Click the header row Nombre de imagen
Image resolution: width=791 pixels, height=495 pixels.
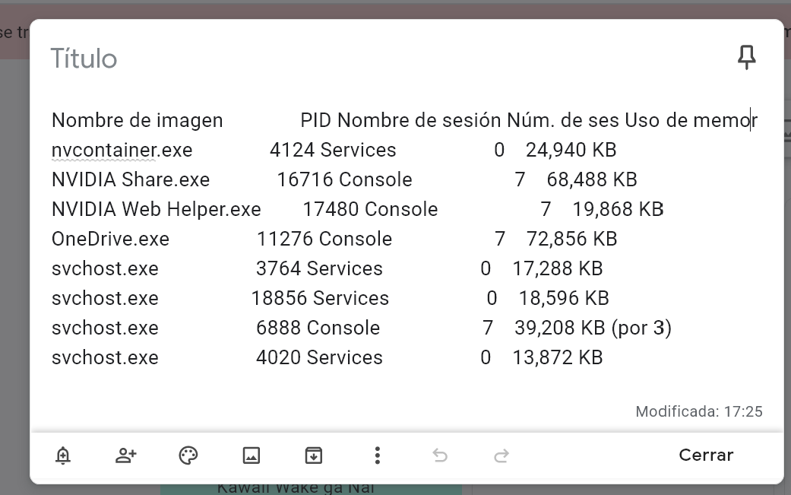137,120
